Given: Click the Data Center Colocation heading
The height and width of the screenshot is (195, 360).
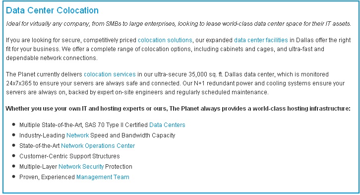Looking at the screenshot, I should (52, 10).
